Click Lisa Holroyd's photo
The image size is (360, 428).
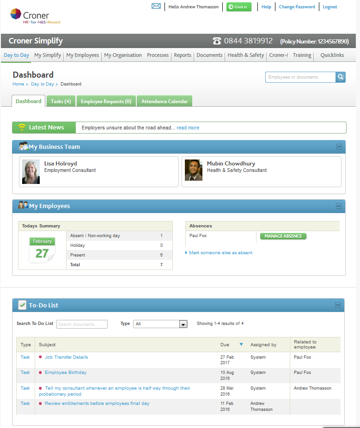pos(31,171)
